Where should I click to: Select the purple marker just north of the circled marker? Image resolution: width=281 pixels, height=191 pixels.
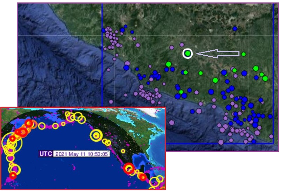[x=182, y=45]
